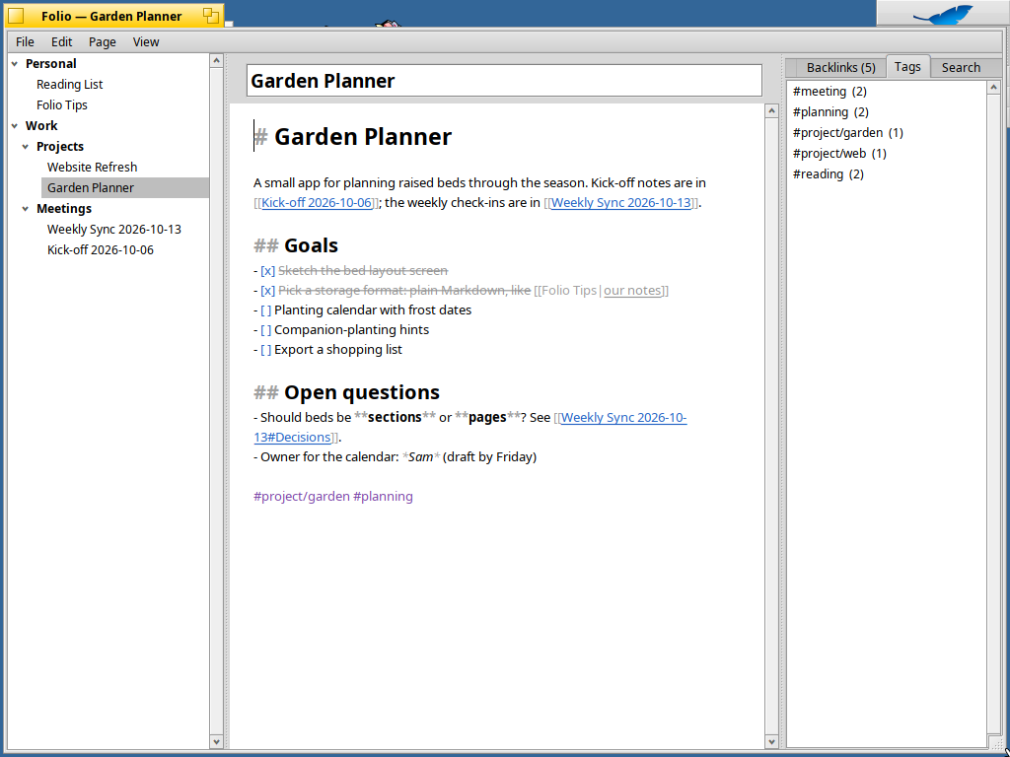Collapse the Meetings tree folder
Viewport: 1010px width, 757px height.
tap(26, 209)
